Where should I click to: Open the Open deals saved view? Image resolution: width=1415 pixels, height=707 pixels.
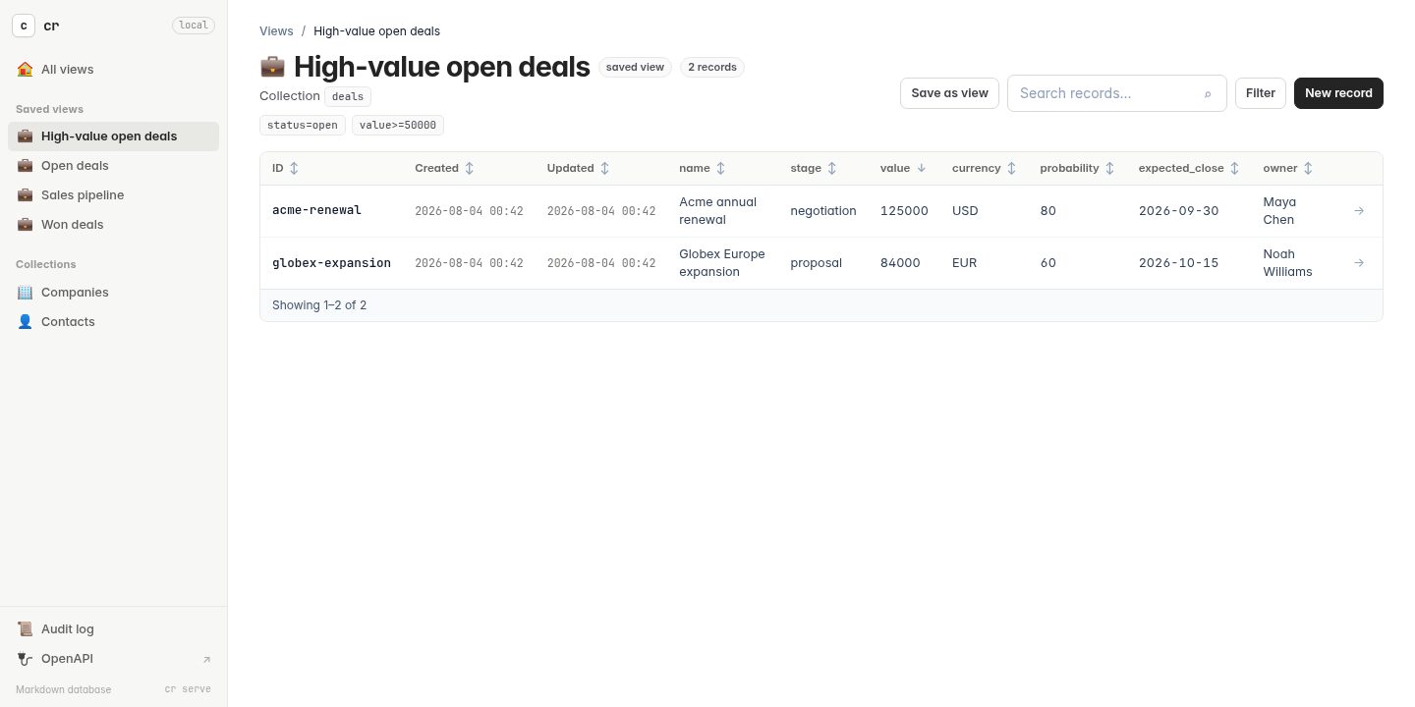click(113, 166)
